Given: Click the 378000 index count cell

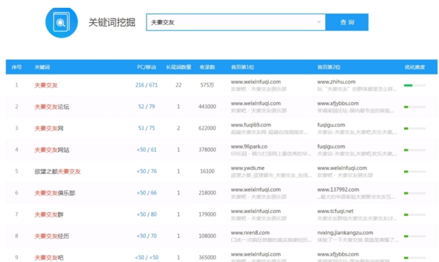Looking at the screenshot, I should [x=207, y=150].
